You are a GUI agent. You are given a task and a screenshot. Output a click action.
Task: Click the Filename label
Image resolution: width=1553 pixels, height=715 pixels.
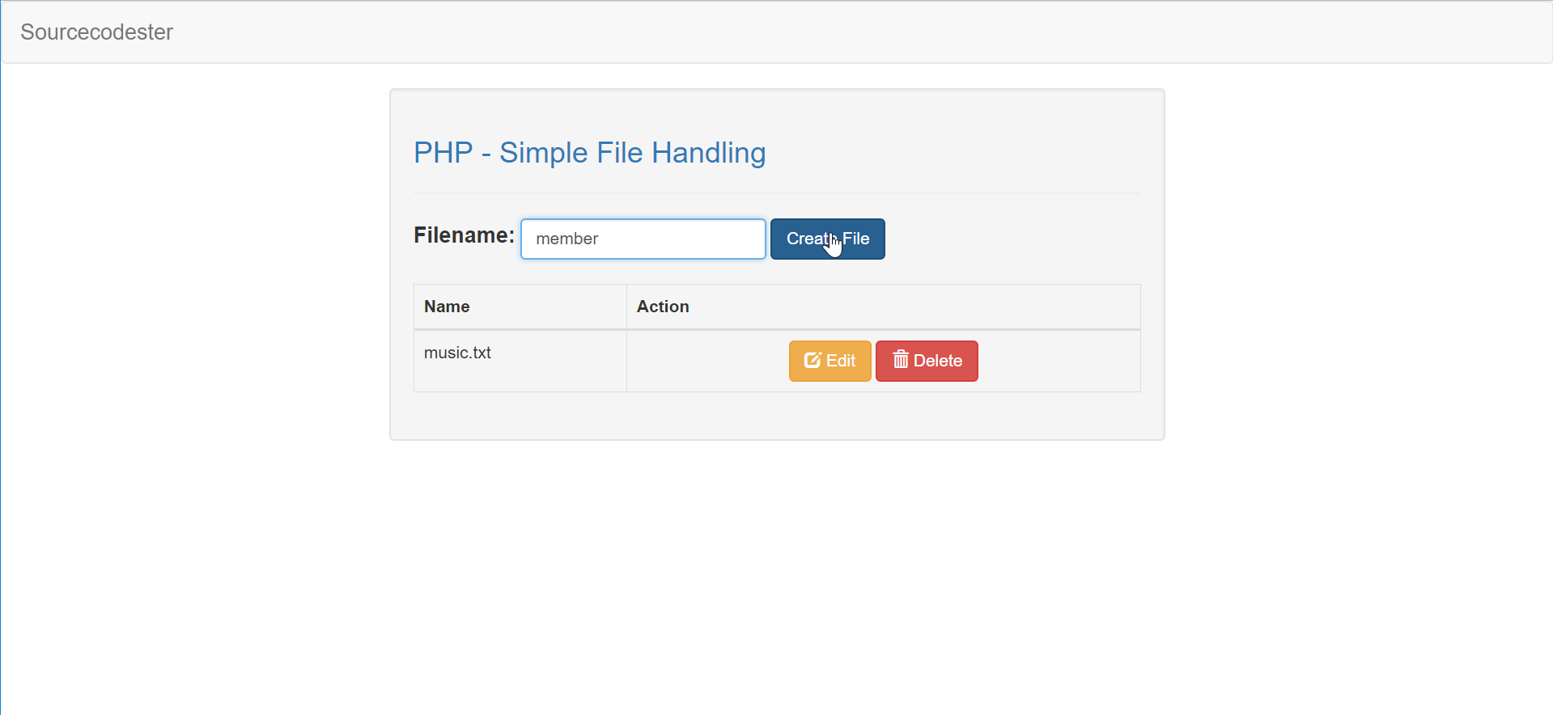pyautogui.click(x=464, y=235)
